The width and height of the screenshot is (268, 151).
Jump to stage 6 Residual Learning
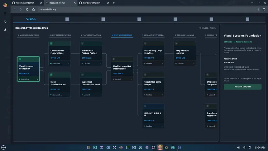(x=184, y=35)
